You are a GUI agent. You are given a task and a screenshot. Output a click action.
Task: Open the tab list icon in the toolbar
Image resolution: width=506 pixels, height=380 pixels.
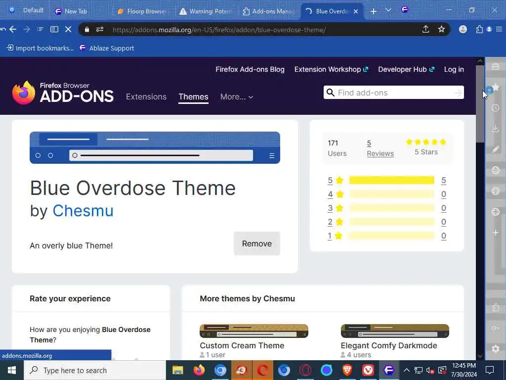40,29
